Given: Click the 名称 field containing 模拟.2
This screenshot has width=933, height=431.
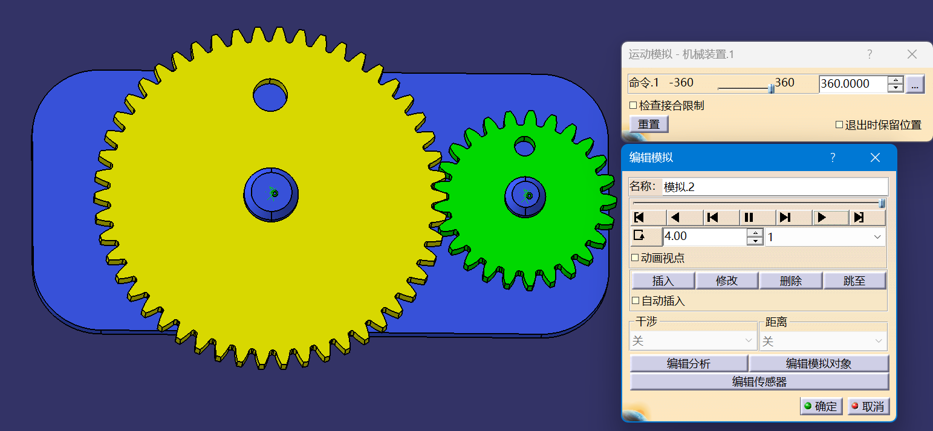Looking at the screenshot, I should click(x=775, y=187).
